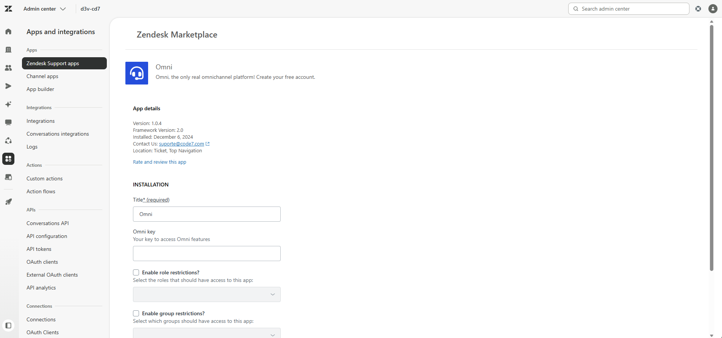Open the Channels arrow icon in sidebar
Viewport: 722px width, 338px height.
tap(8, 86)
